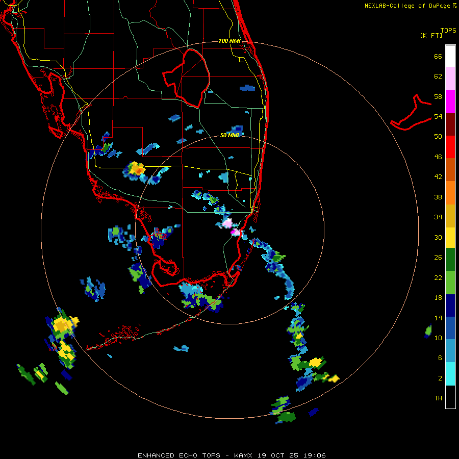Click the [K FT] units label
Viewport: 459px width, 459px height.
click(431, 35)
